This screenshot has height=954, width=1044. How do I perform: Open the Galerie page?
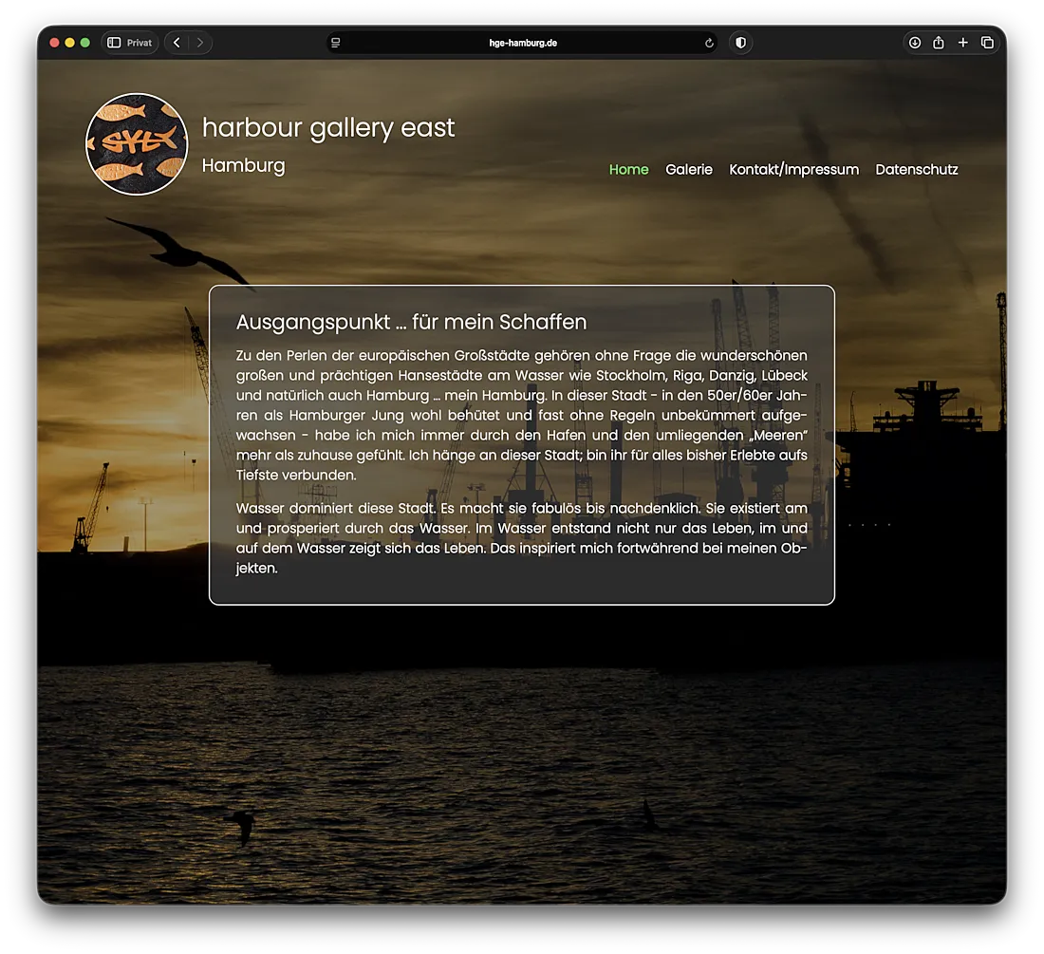689,170
